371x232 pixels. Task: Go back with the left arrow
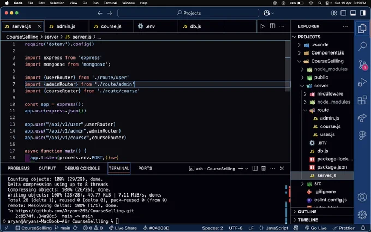[100, 13]
